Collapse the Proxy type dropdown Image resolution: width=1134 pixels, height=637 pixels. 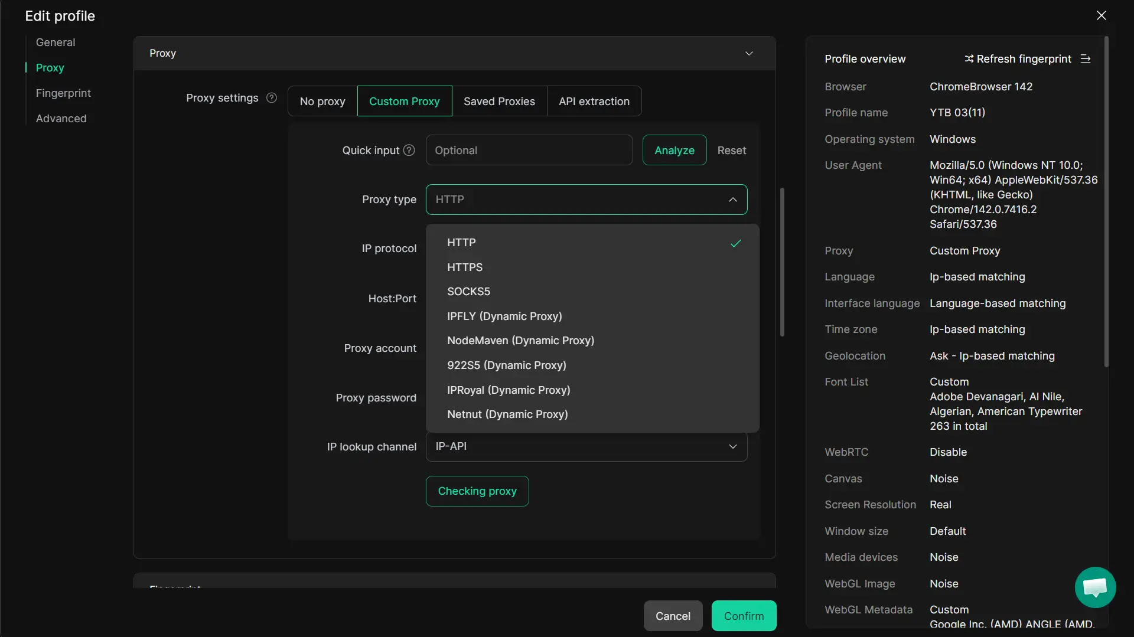coord(732,200)
